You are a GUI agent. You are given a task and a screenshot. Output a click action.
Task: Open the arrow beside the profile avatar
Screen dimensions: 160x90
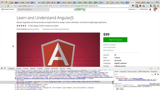tap(158, 9)
